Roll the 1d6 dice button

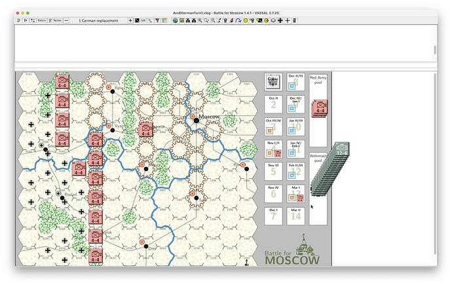coord(141,20)
